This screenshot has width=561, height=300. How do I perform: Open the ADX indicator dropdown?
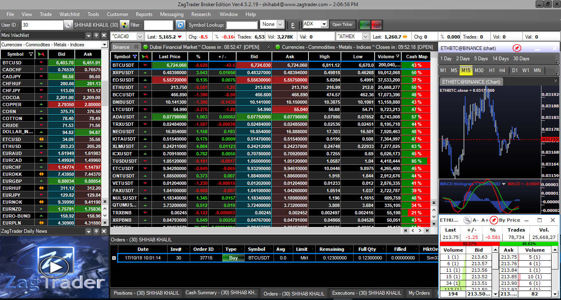[324, 25]
